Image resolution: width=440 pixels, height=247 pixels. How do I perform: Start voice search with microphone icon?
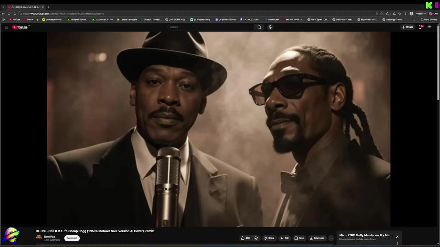(x=270, y=27)
